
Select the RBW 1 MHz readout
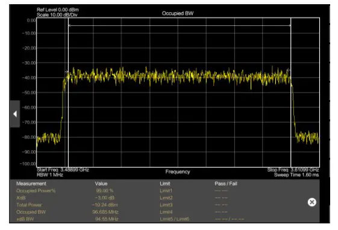(50, 175)
